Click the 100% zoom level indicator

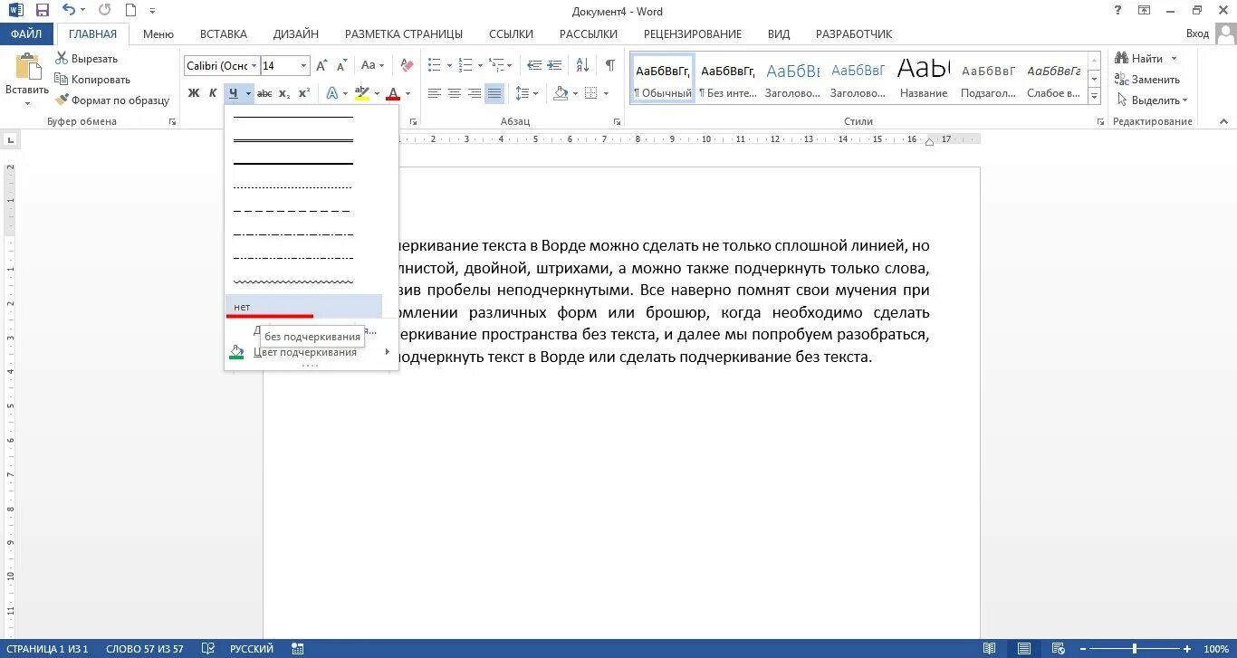(1215, 649)
